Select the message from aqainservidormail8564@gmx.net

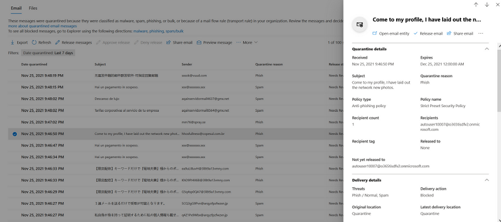coord(176,111)
